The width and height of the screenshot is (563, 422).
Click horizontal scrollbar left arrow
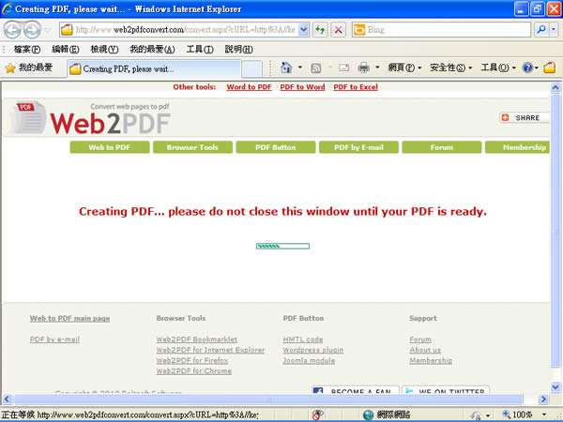[x=8, y=399]
